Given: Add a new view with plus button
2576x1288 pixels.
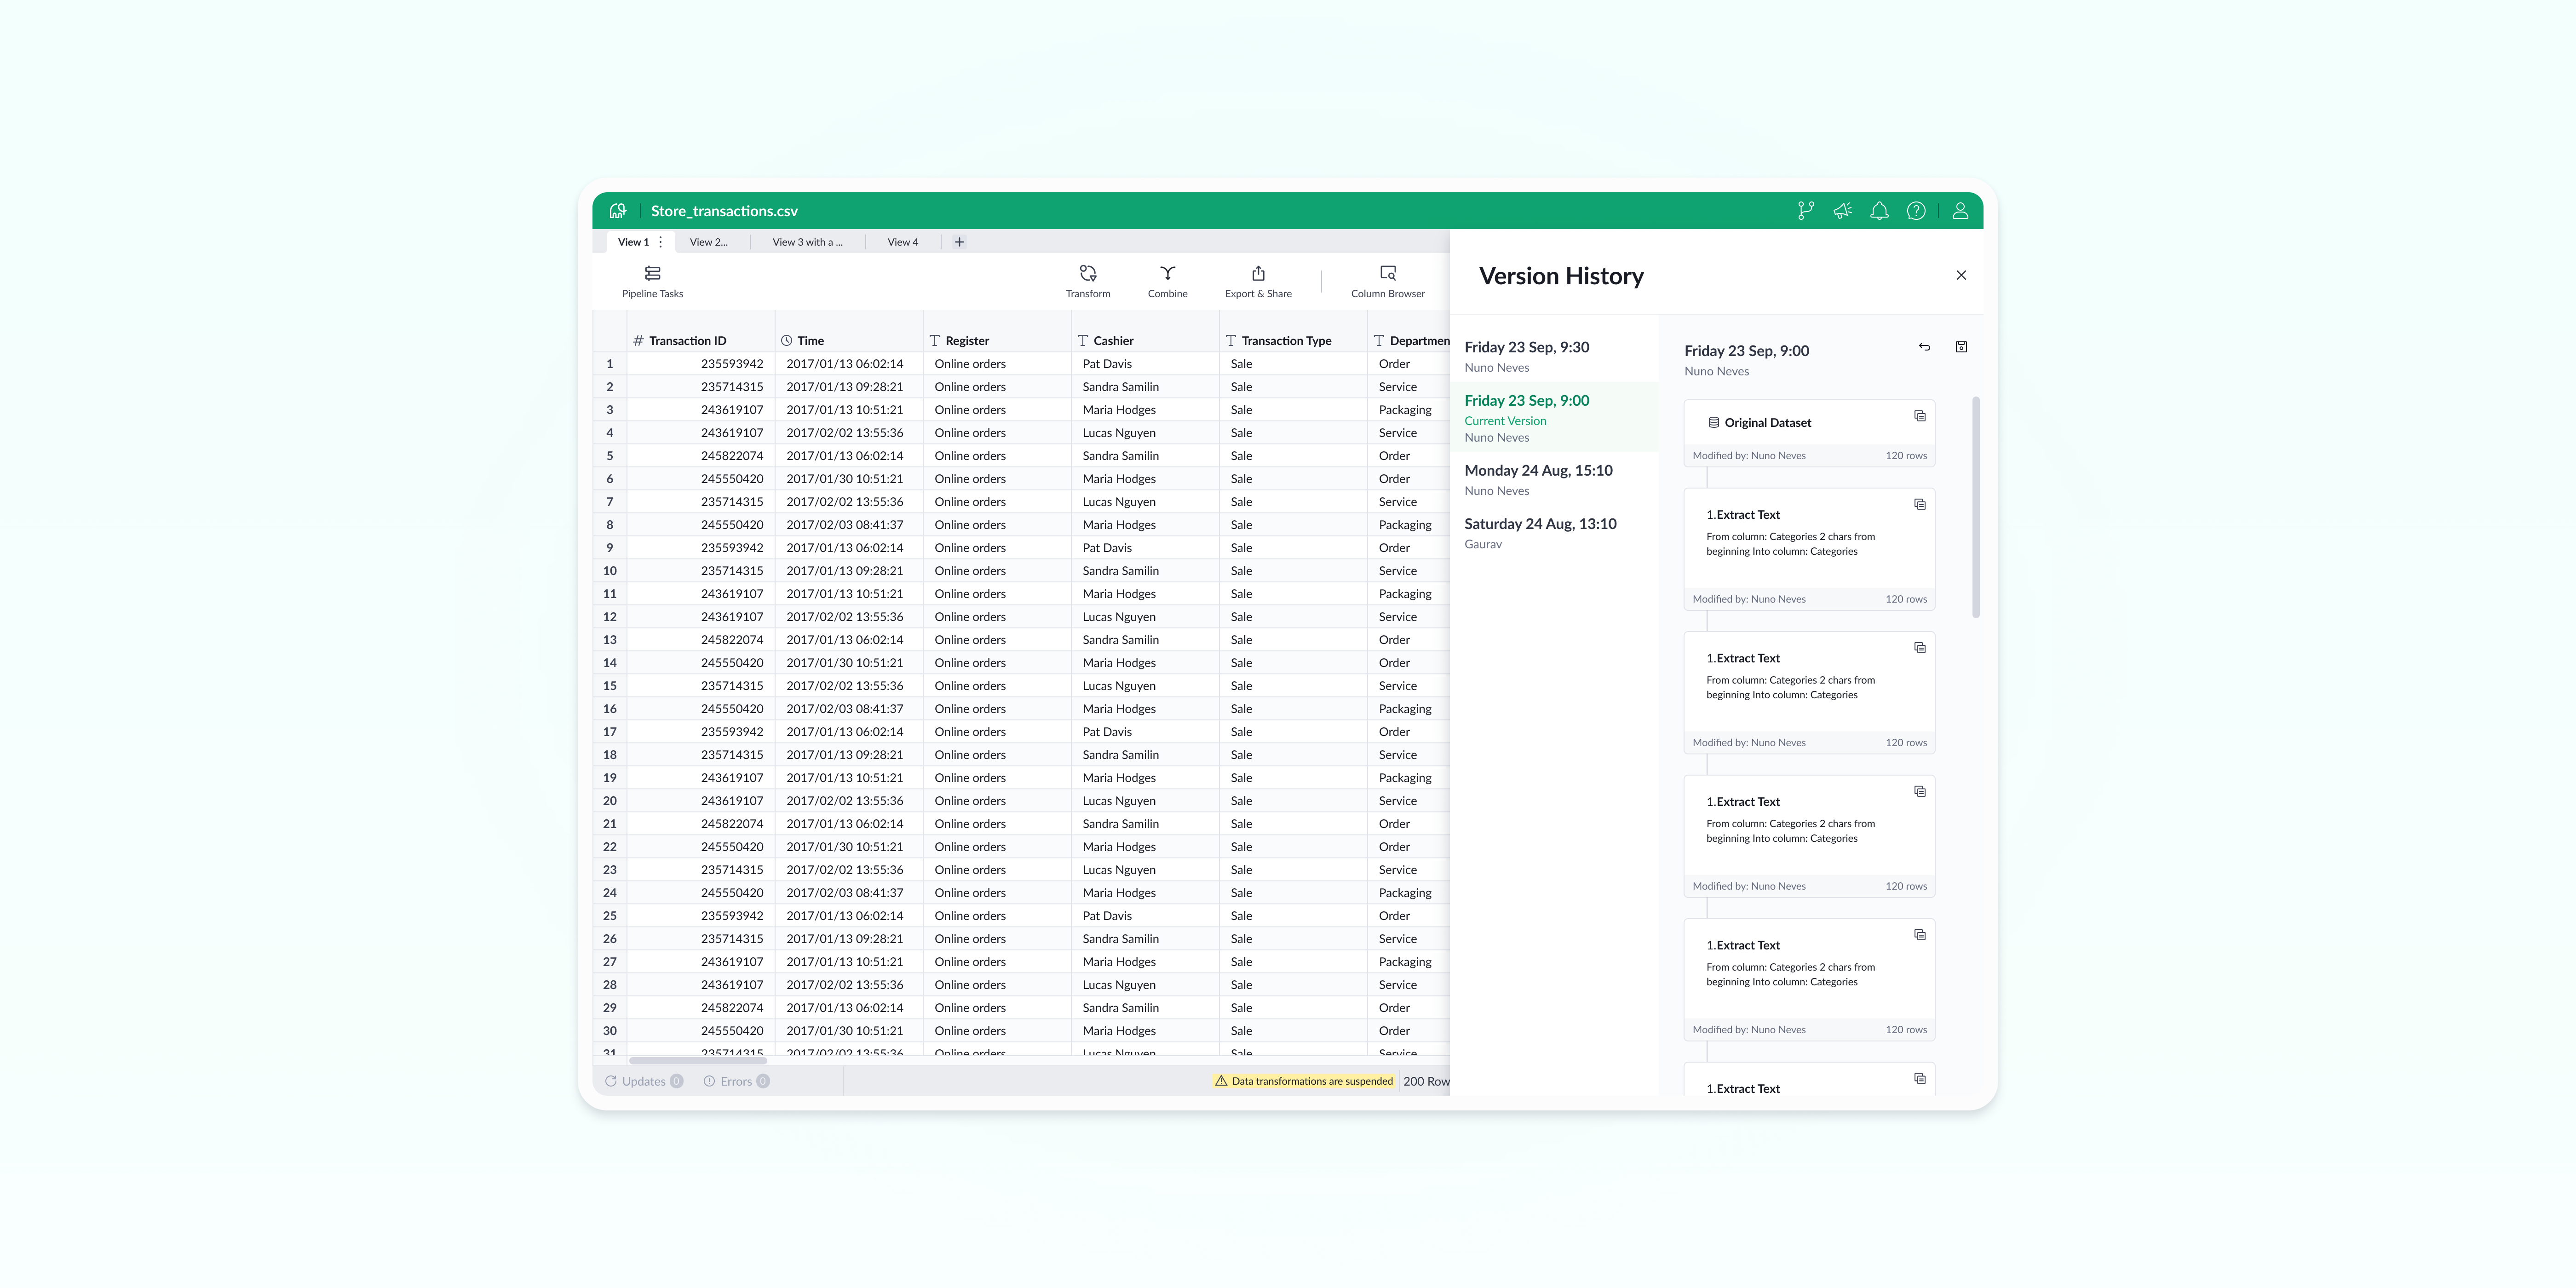Looking at the screenshot, I should pyautogui.click(x=959, y=242).
